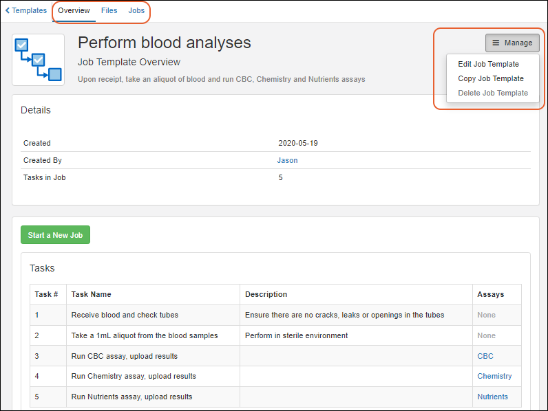The width and height of the screenshot is (548, 411).
Task: Open the Chemistry assay link
Action: 494,376
